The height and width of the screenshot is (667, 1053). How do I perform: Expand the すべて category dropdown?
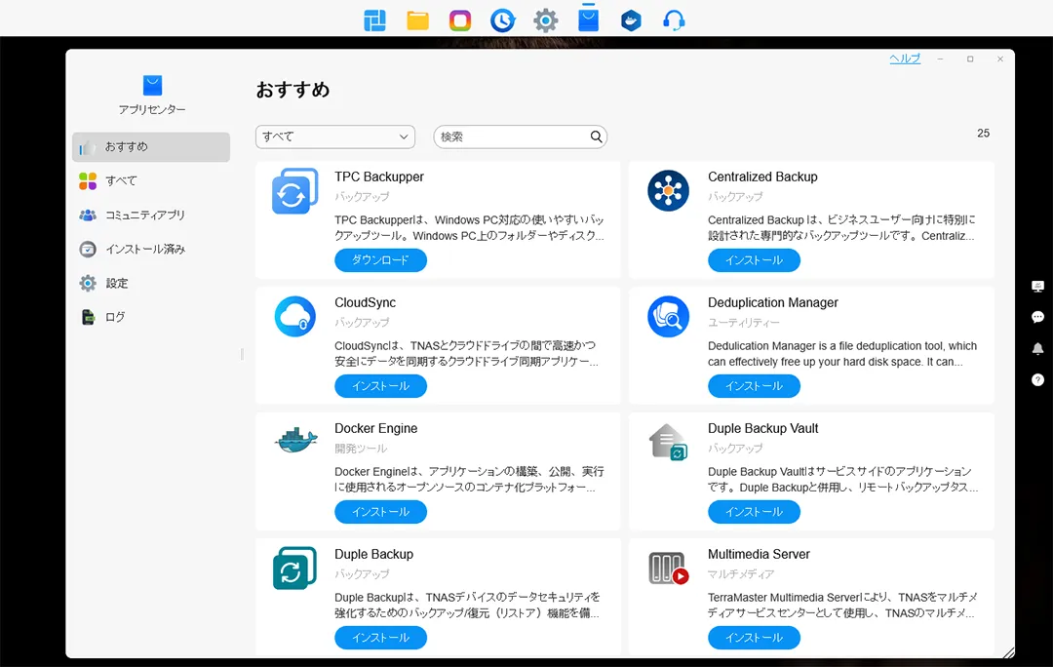coord(334,137)
